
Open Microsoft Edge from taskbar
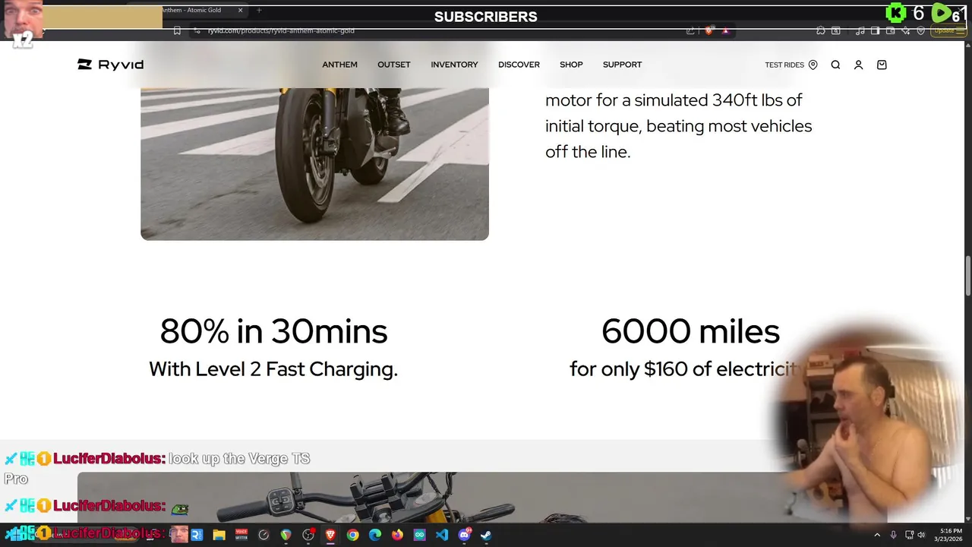point(375,535)
